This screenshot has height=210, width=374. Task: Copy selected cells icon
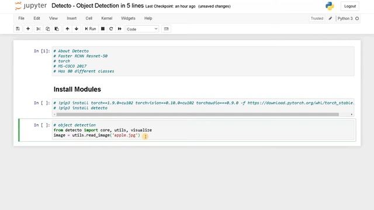coord(47,29)
